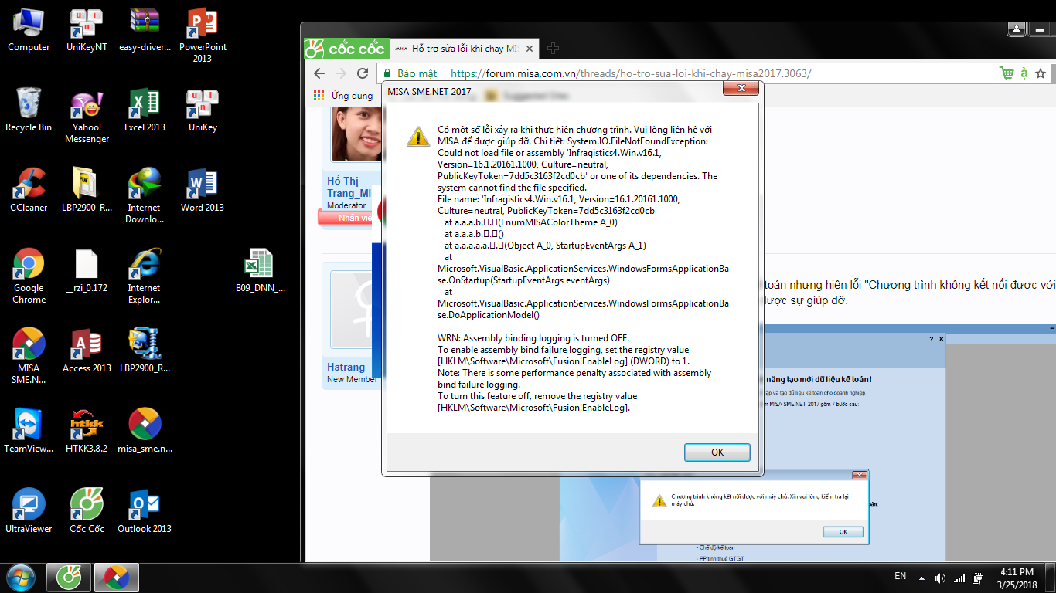Screen dimensions: 1056x593
Task: Open the LBP2900_R folder icon beside CCleaner
Action: point(87,191)
